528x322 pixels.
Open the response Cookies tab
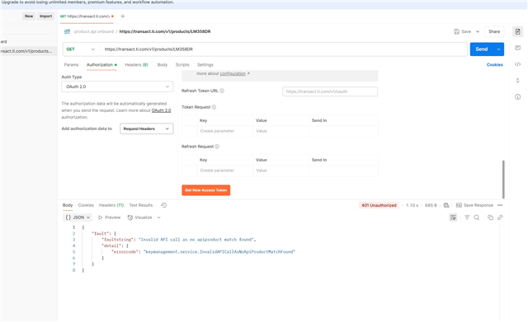point(86,205)
